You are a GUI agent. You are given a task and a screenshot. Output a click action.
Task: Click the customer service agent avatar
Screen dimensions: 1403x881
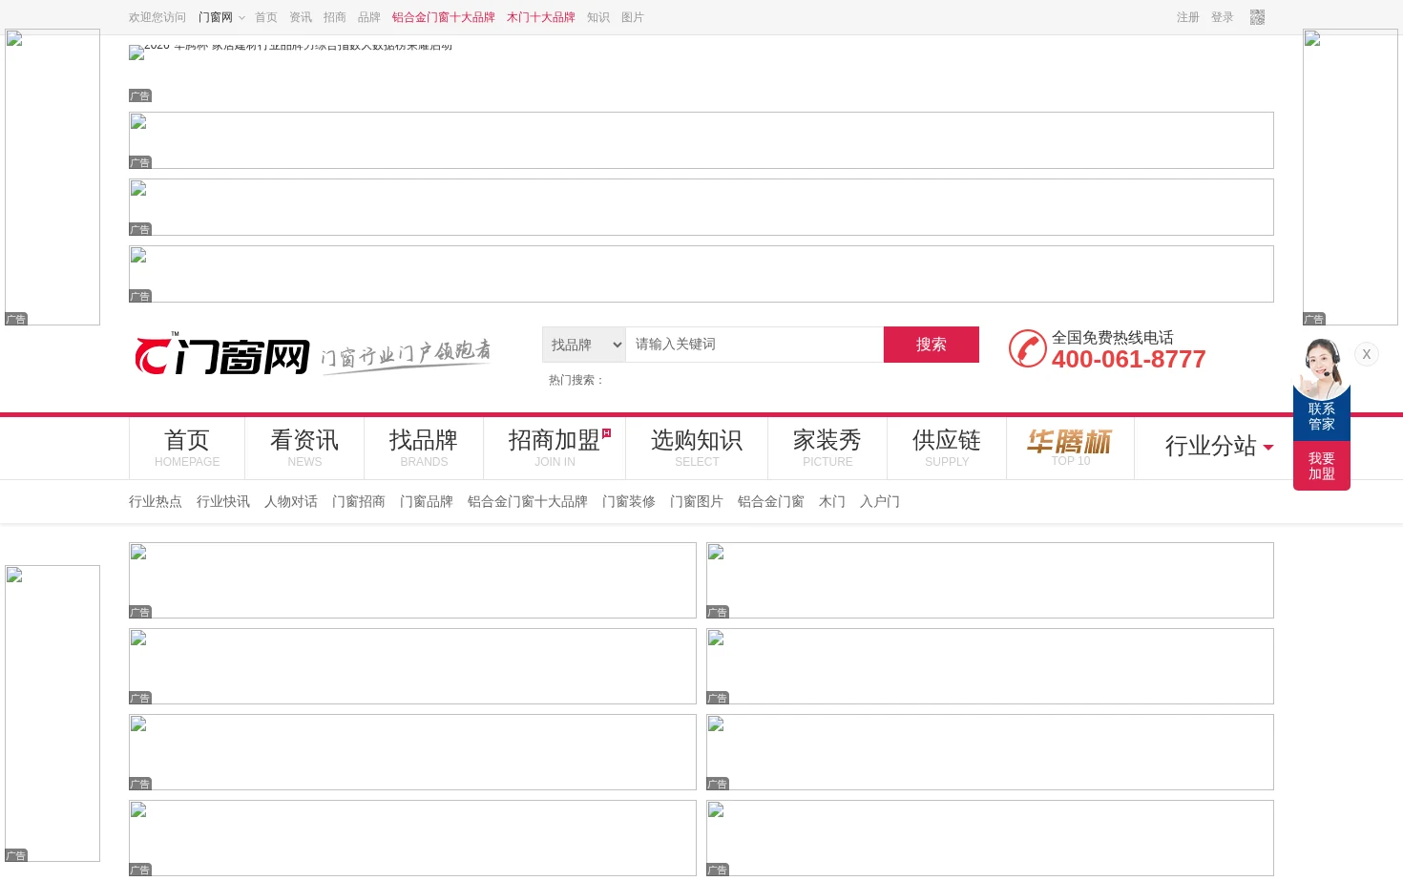click(x=1322, y=368)
